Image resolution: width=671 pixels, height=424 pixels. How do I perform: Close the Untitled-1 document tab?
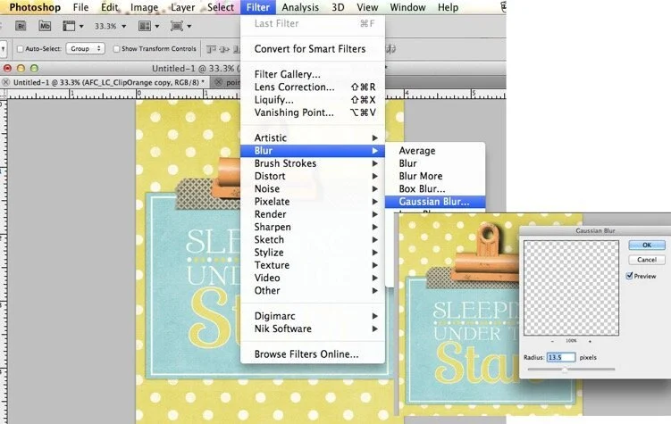pos(6,82)
